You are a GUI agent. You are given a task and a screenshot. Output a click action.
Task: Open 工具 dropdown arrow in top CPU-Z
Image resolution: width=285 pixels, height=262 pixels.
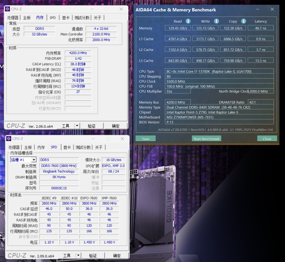(77, 126)
